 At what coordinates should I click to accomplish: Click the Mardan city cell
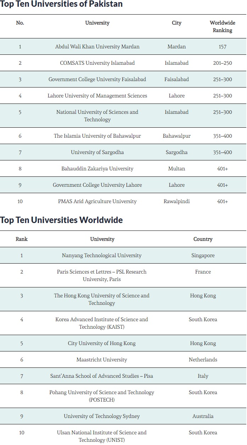(176, 47)
